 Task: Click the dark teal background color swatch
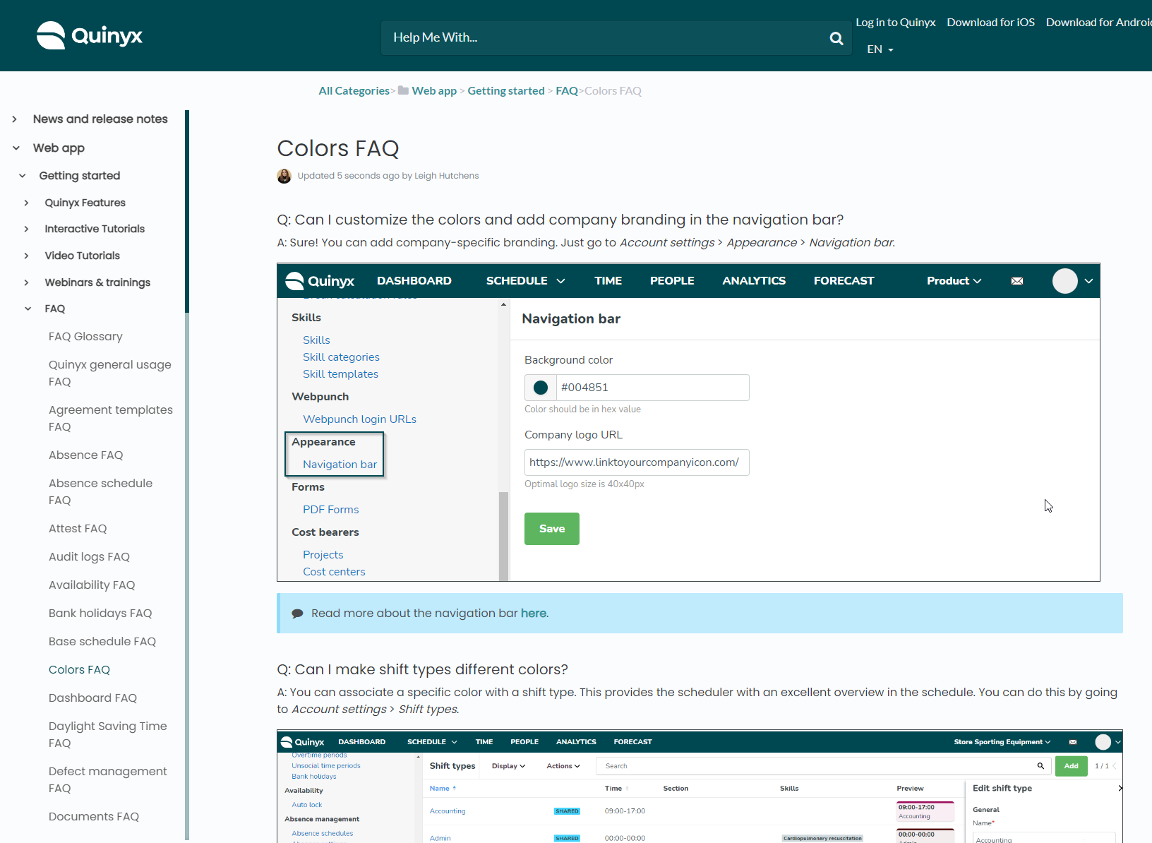541,388
